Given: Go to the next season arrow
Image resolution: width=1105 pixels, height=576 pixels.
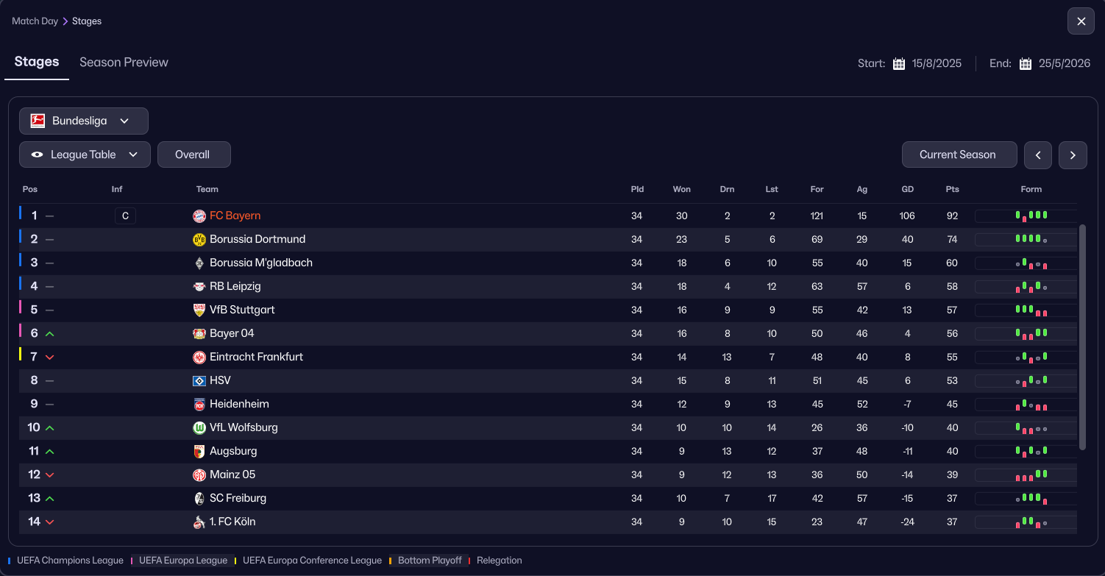Looking at the screenshot, I should point(1073,155).
